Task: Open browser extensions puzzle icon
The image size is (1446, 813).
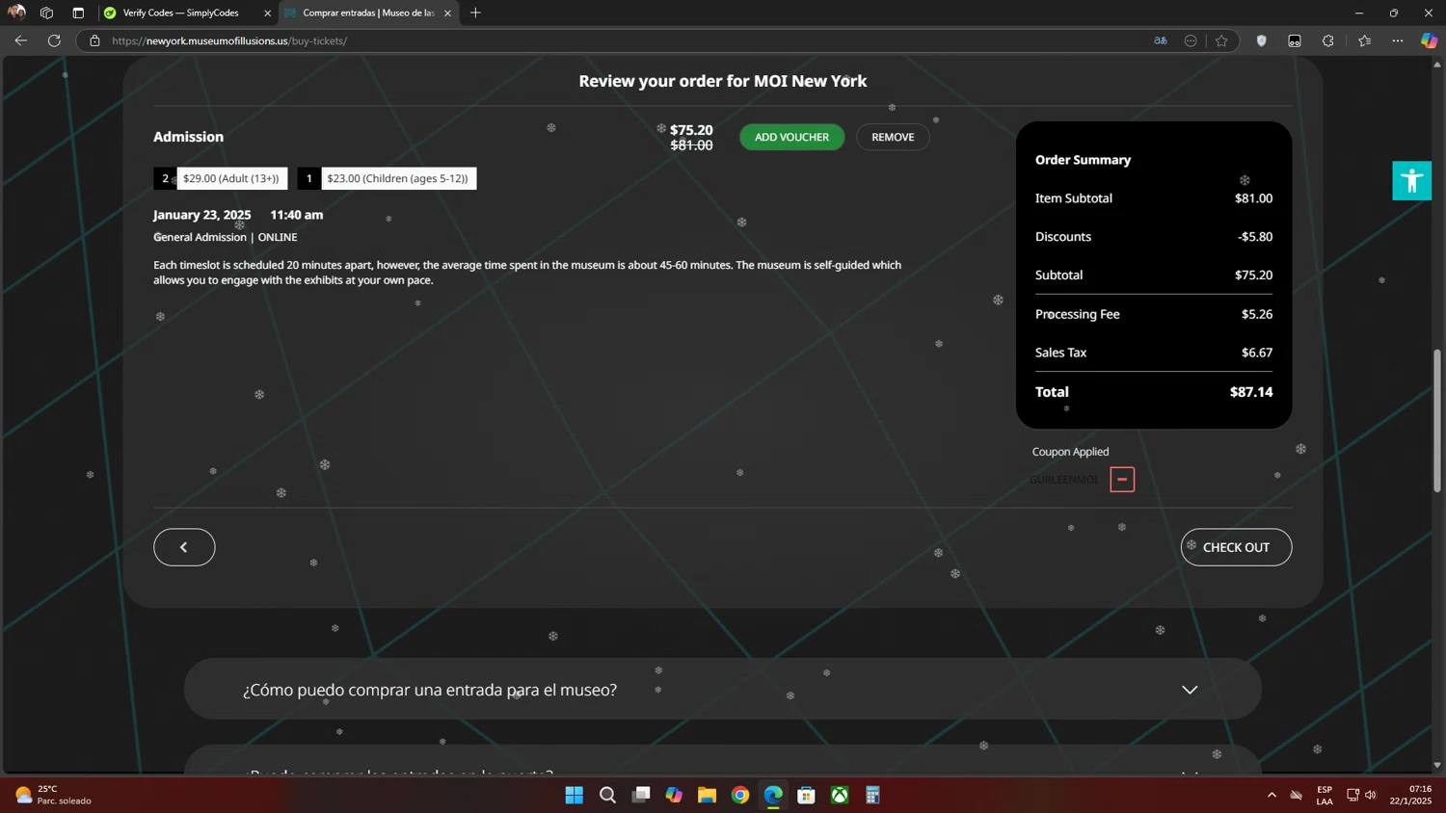Action: (x=1328, y=40)
